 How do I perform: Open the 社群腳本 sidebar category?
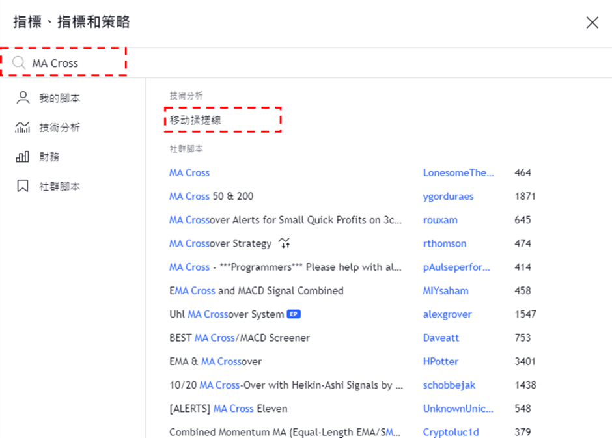59,186
